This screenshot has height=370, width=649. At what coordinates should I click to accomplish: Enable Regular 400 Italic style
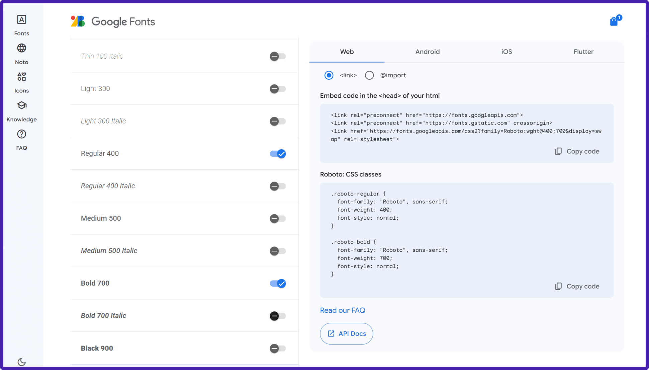coord(278,186)
